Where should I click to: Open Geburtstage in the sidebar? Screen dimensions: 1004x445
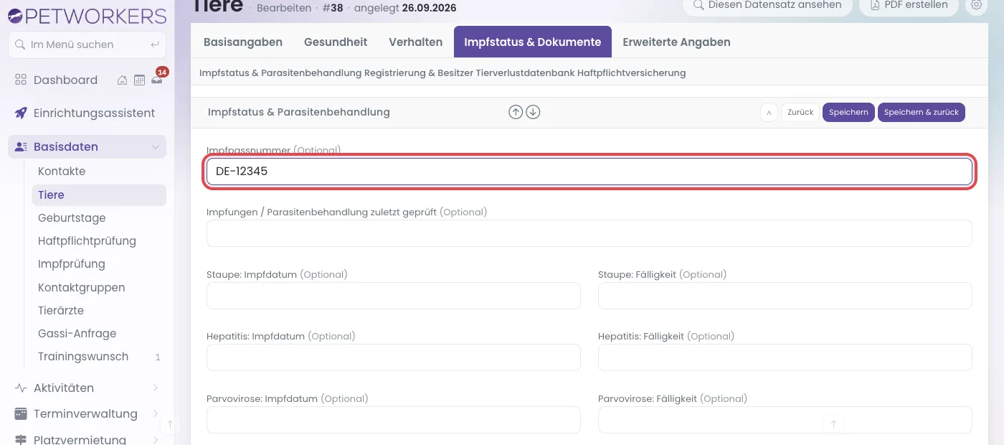click(x=72, y=218)
